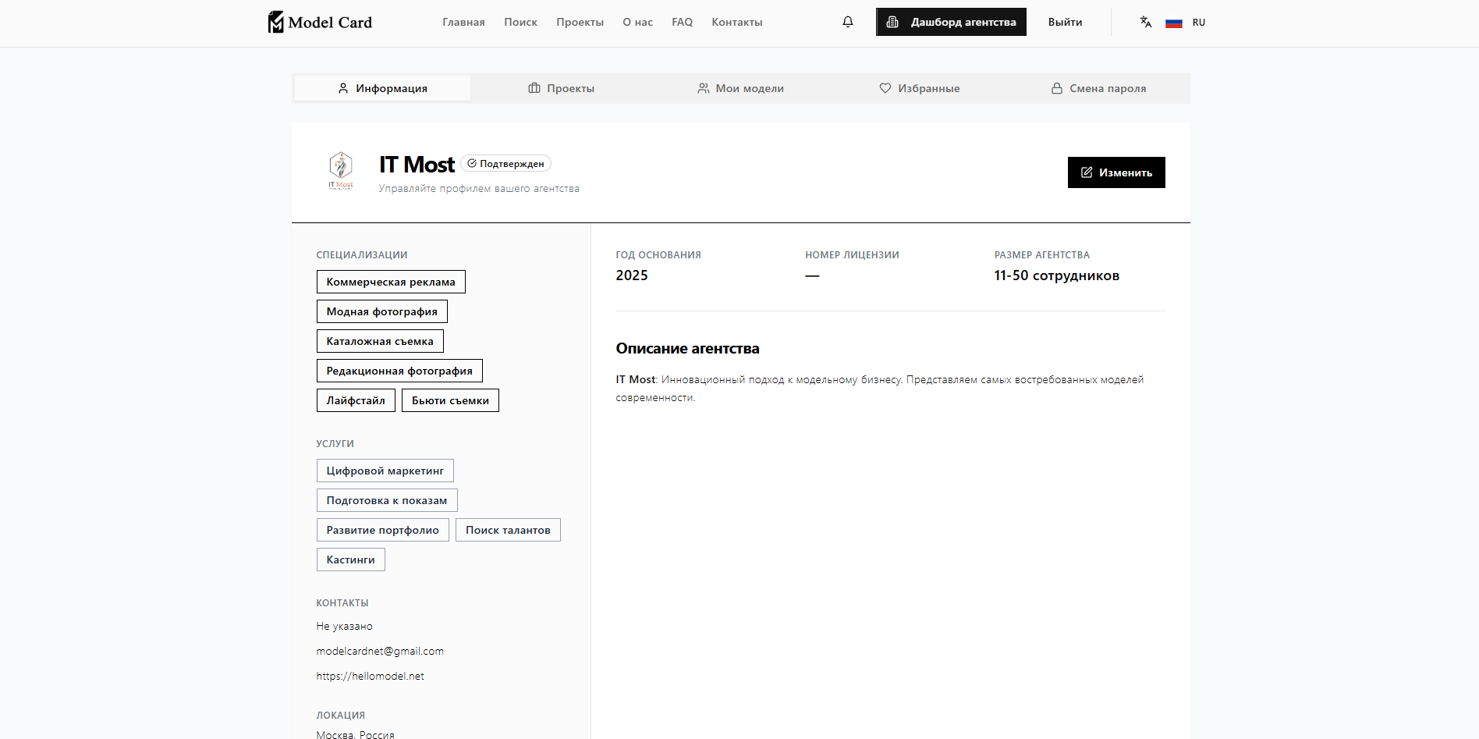Go to Контакты in the navigation

coord(736,22)
